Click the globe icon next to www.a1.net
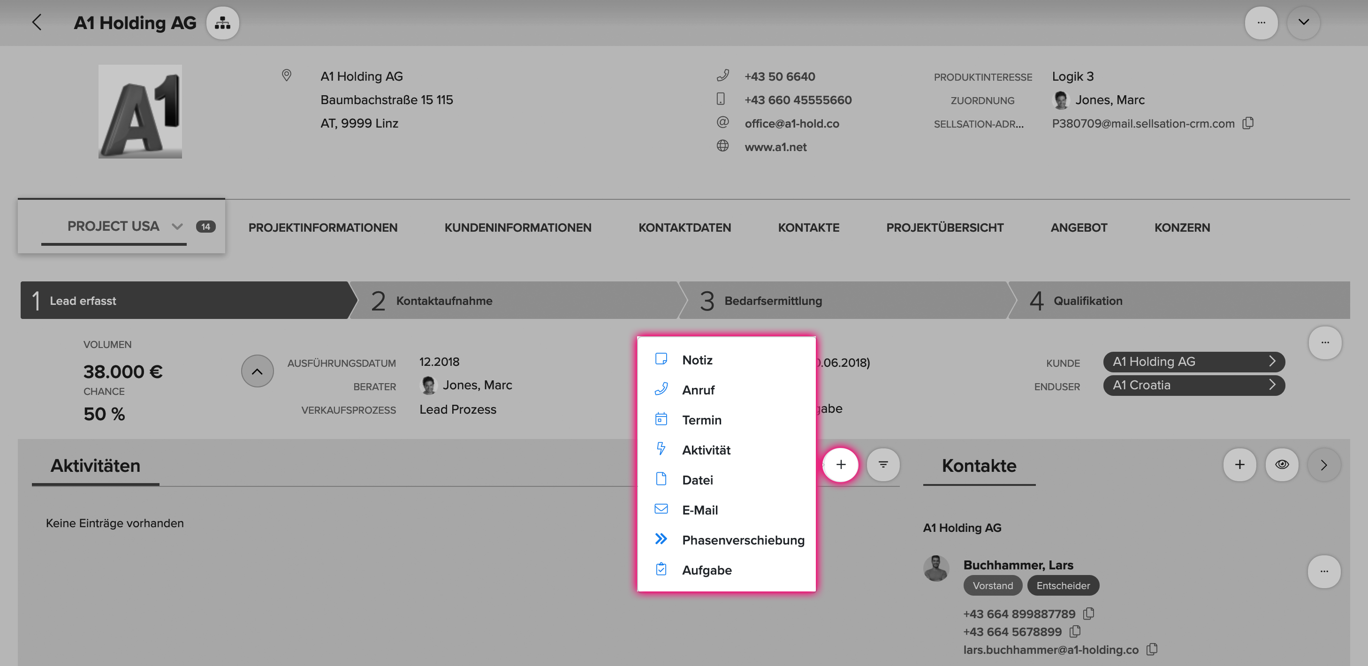This screenshot has width=1368, height=666. (x=723, y=145)
